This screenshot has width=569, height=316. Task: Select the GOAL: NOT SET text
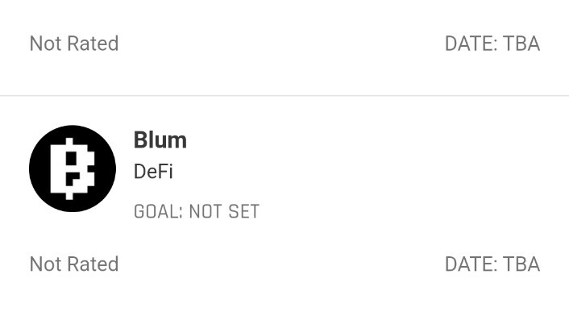197,211
